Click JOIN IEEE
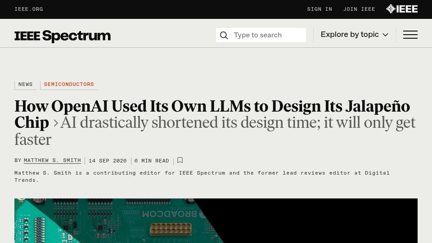Viewport: 432px width, 243px height. tap(359, 9)
